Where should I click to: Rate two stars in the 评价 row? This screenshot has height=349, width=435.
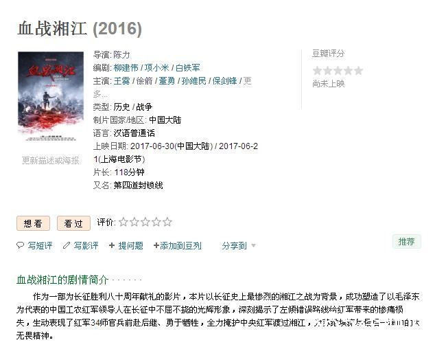coord(134,222)
